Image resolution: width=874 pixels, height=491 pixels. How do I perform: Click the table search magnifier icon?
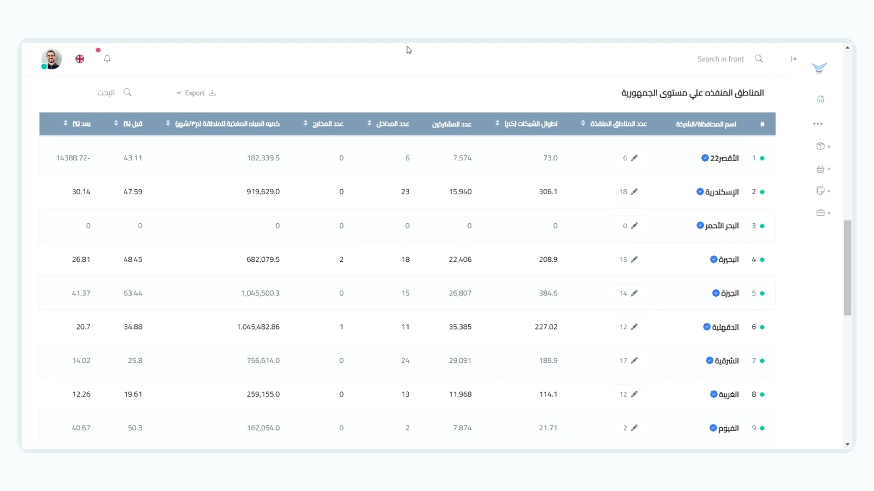pos(127,92)
